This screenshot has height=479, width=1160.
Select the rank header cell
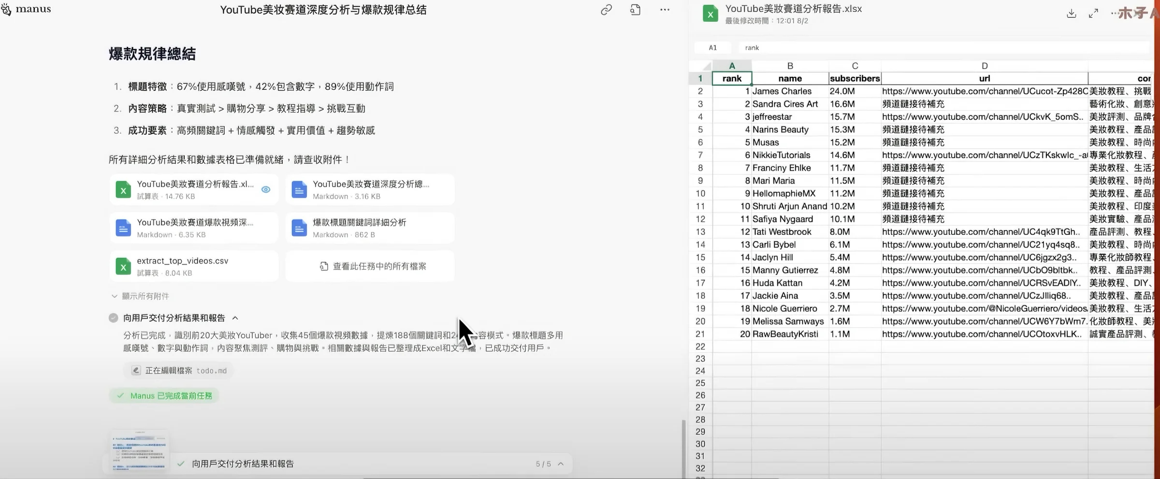[x=732, y=78]
